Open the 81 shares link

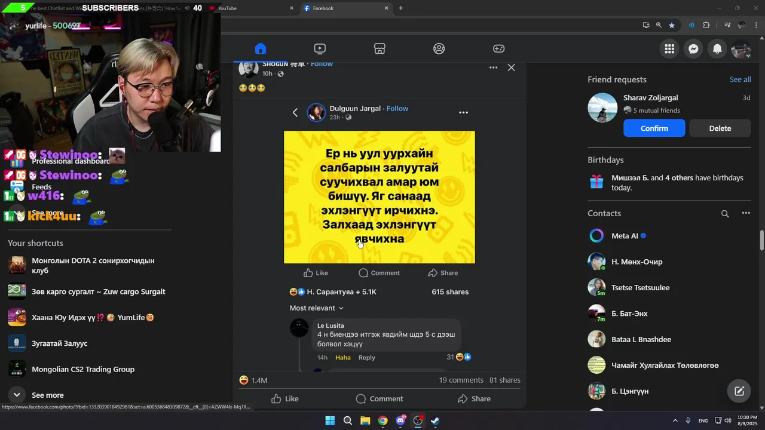[x=505, y=380]
